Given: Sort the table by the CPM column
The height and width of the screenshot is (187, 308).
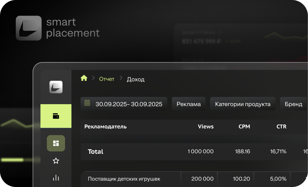Looking at the screenshot, I should pyautogui.click(x=244, y=126).
